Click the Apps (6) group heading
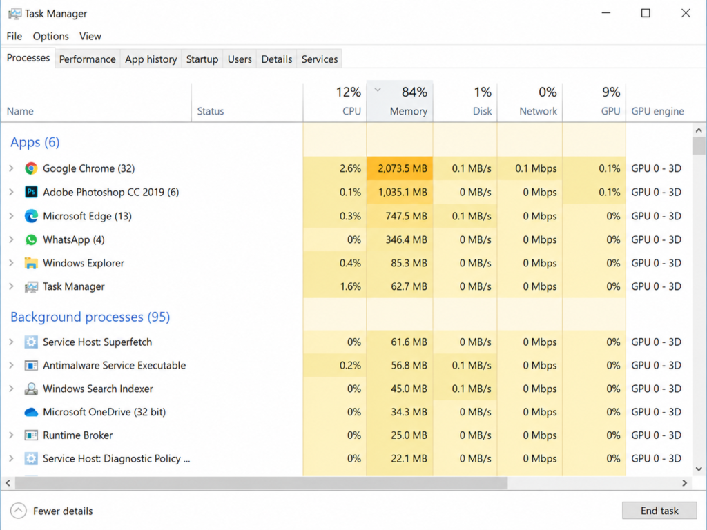The width and height of the screenshot is (707, 530). (x=35, y=142)
